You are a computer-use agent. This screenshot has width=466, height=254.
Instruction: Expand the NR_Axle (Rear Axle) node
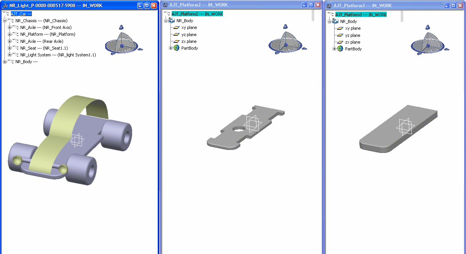(x=10, y=41)
